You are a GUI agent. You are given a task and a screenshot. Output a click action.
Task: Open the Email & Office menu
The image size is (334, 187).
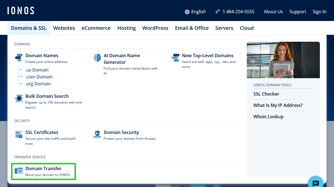click(x=192, y=28)
